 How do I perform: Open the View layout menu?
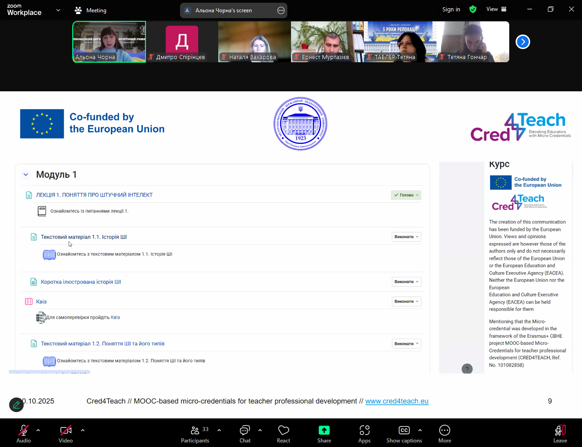coord(496,10)
